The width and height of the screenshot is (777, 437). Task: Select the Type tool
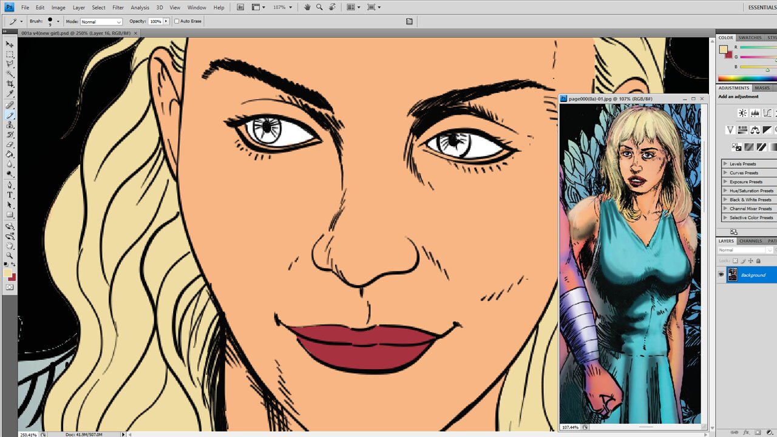[10, 195]
